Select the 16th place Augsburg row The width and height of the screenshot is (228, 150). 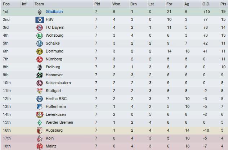[114, 131]
